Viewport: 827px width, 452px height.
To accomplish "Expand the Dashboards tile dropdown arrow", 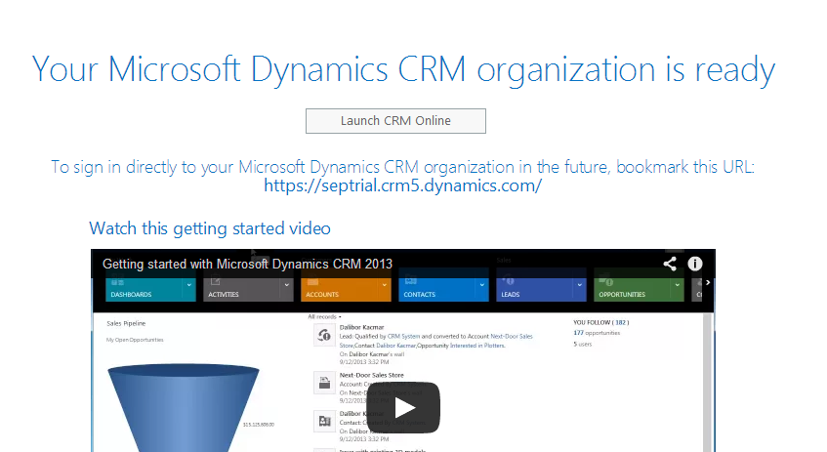I will click(188, 286).
